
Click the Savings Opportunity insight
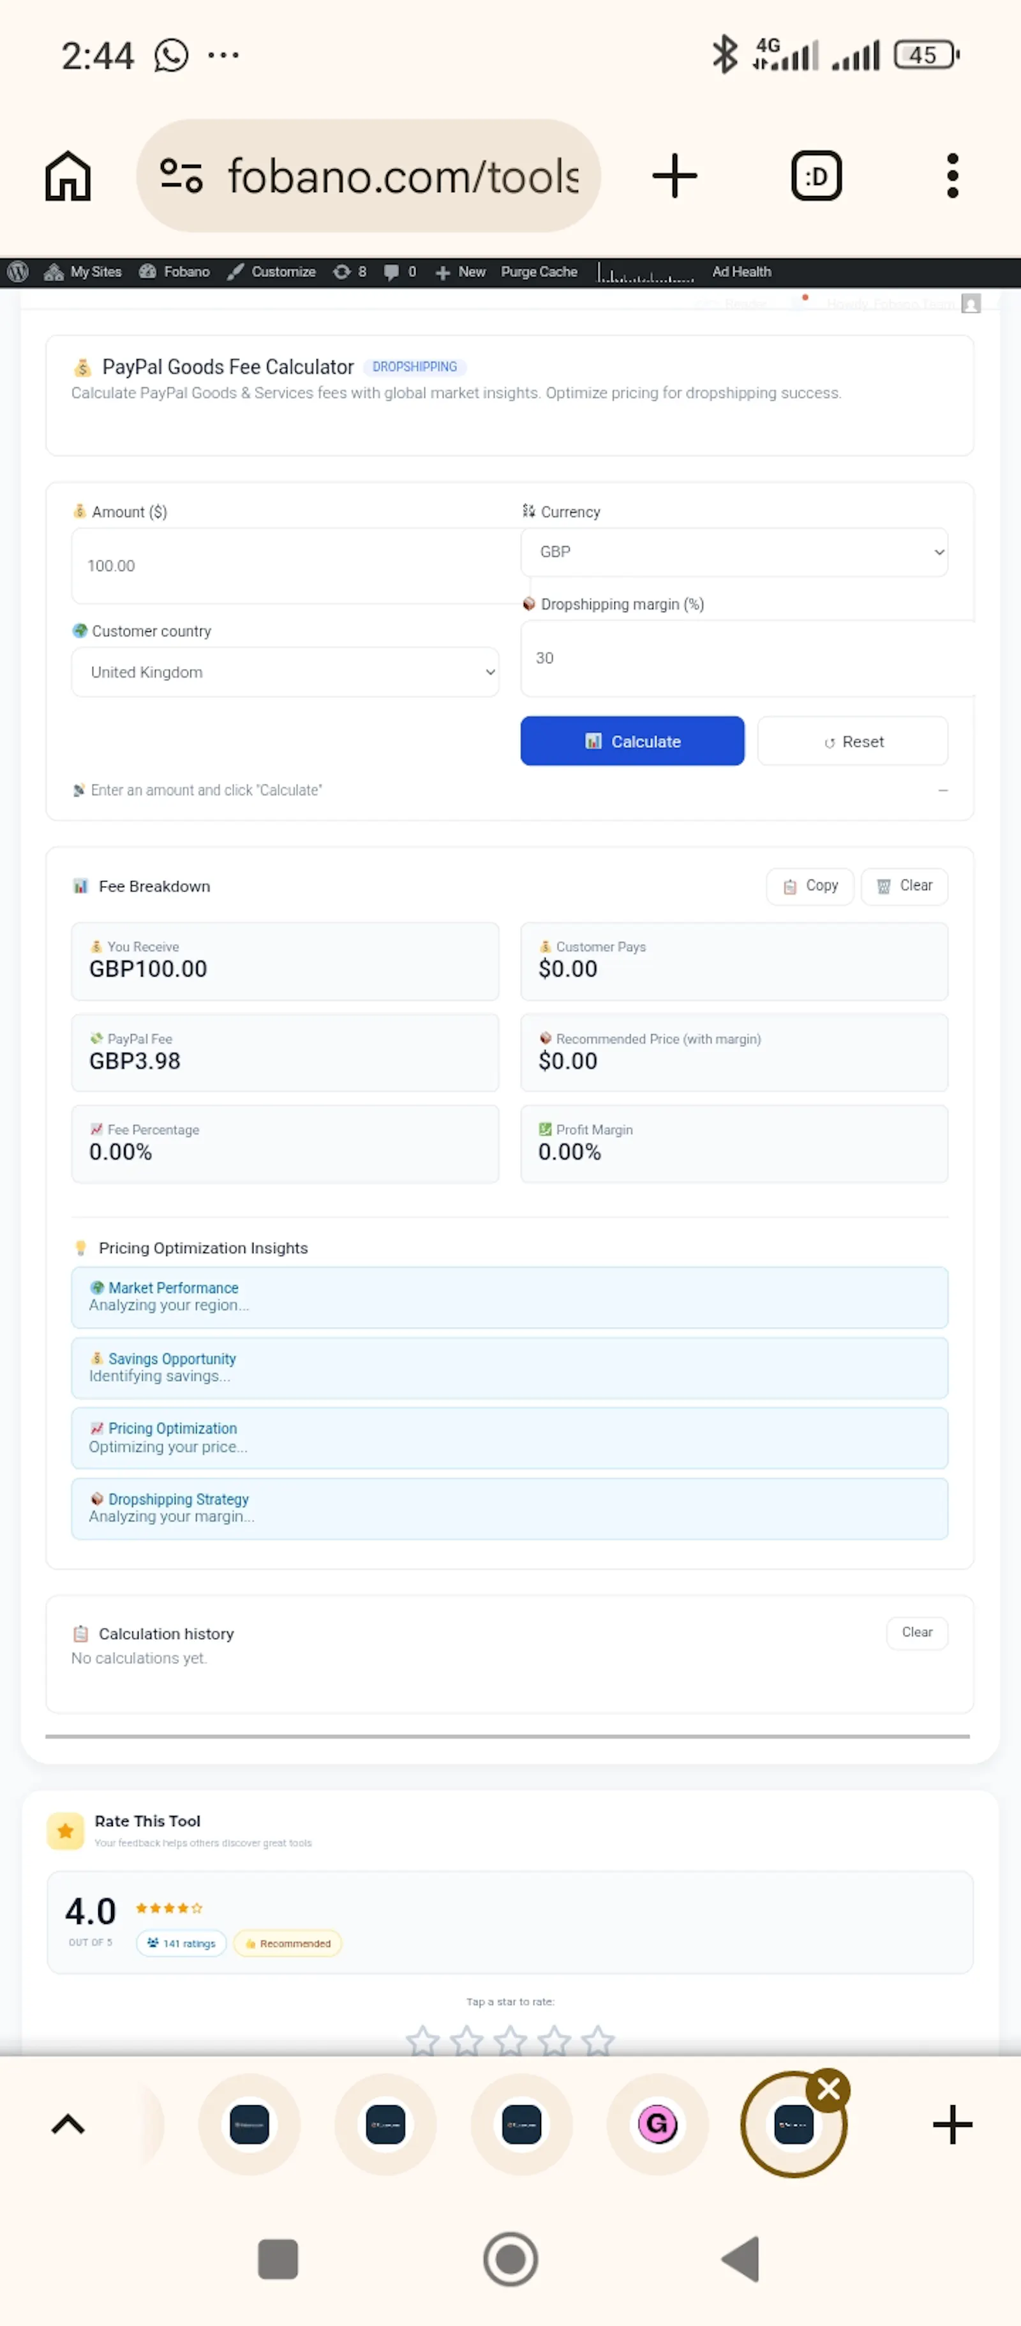[x=510, y=1368]
